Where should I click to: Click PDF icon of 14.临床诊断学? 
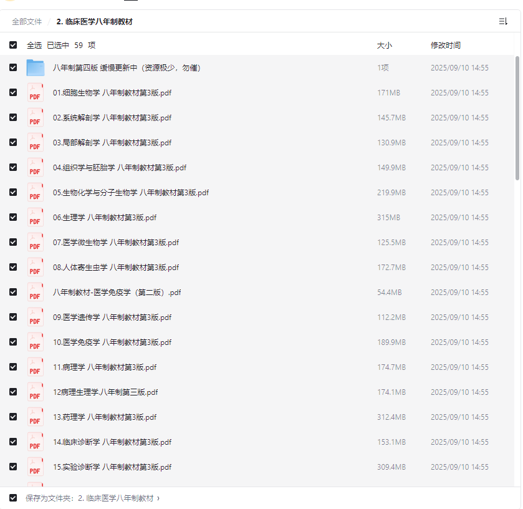(36, 442)
